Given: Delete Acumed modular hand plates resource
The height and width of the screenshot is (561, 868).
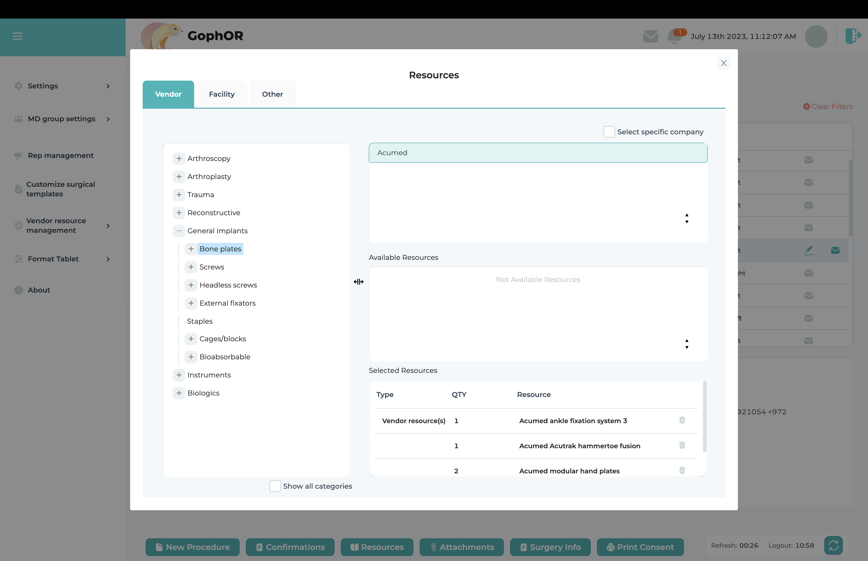Looking at the screenshot, I should (x=682, y=470).
